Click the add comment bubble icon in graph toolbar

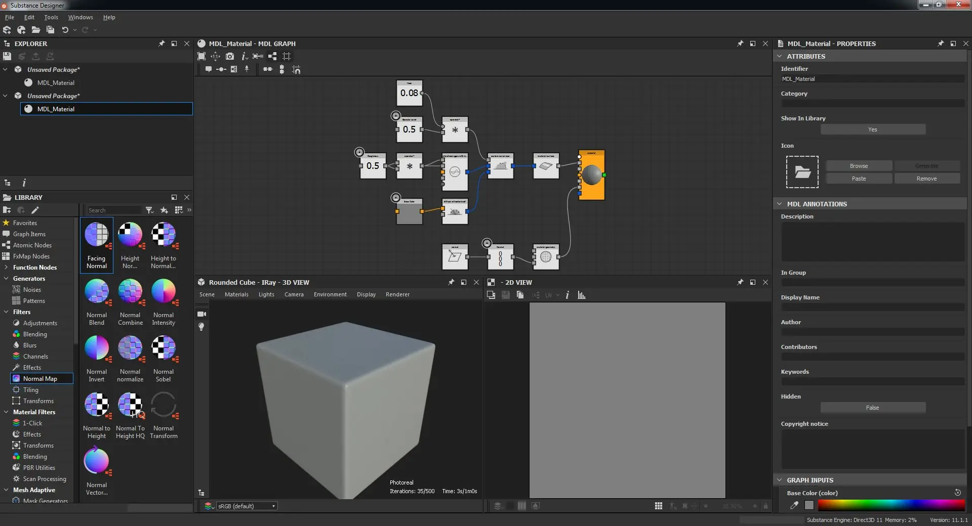(208, 69)
